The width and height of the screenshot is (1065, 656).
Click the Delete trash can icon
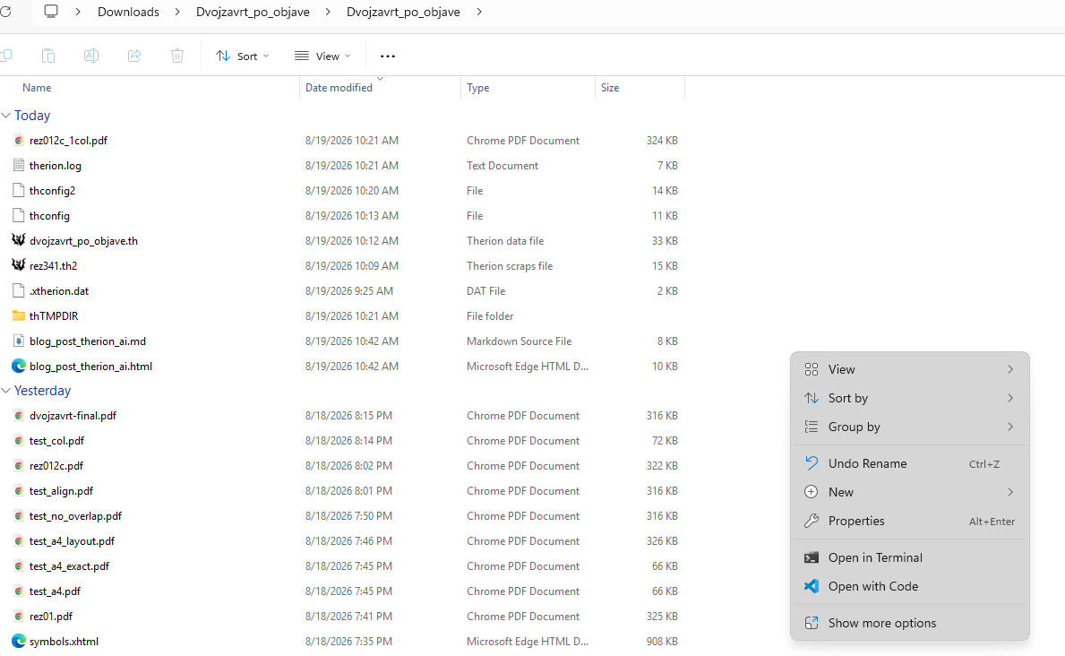[x=177, y=56]
